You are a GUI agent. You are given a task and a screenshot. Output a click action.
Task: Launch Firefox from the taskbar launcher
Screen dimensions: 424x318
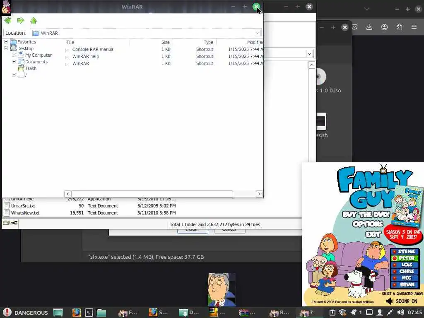coord(77,313)
